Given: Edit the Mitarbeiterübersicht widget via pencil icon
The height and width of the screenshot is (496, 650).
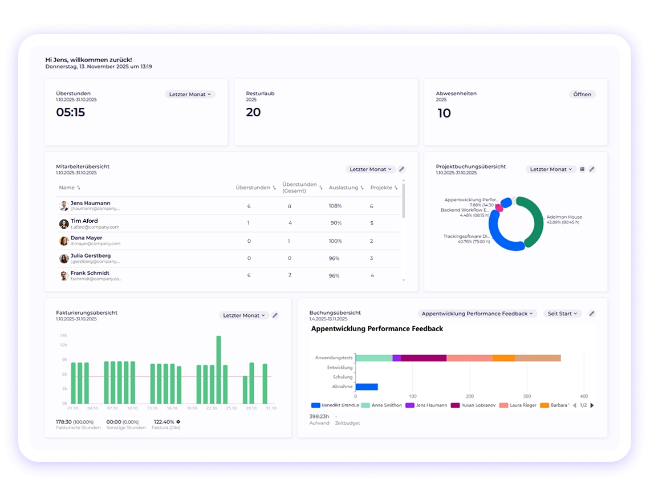Looking at the screenshot, I should click(x=402, y=169).
